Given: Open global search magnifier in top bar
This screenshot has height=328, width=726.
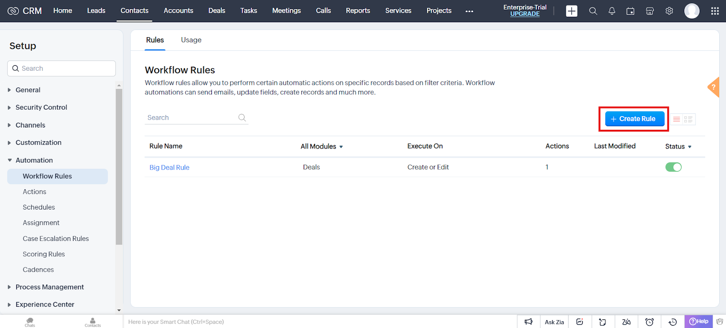Looking at the screenshot, I should (x=593, y=11).
